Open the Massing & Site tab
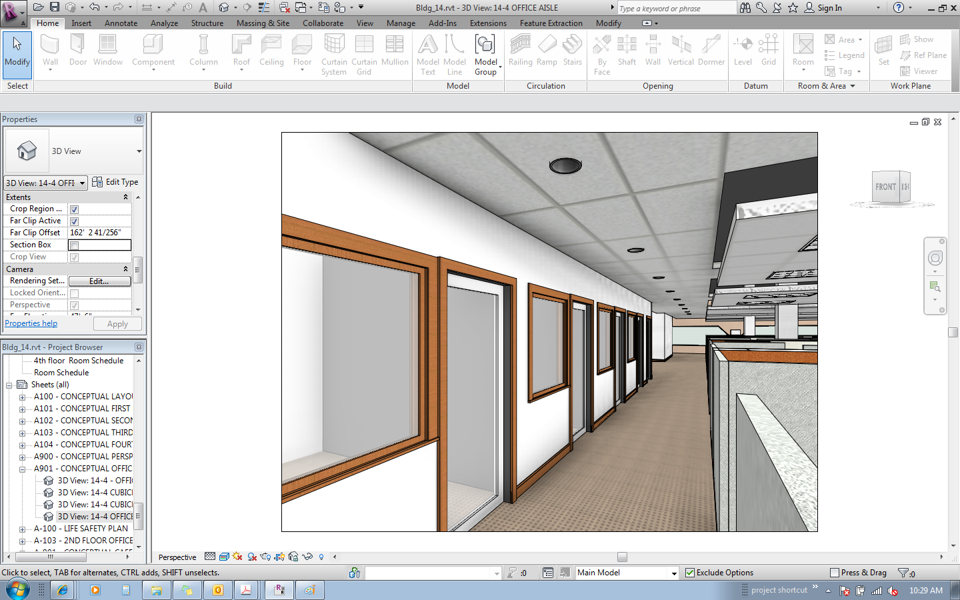 tap(263, 23)
